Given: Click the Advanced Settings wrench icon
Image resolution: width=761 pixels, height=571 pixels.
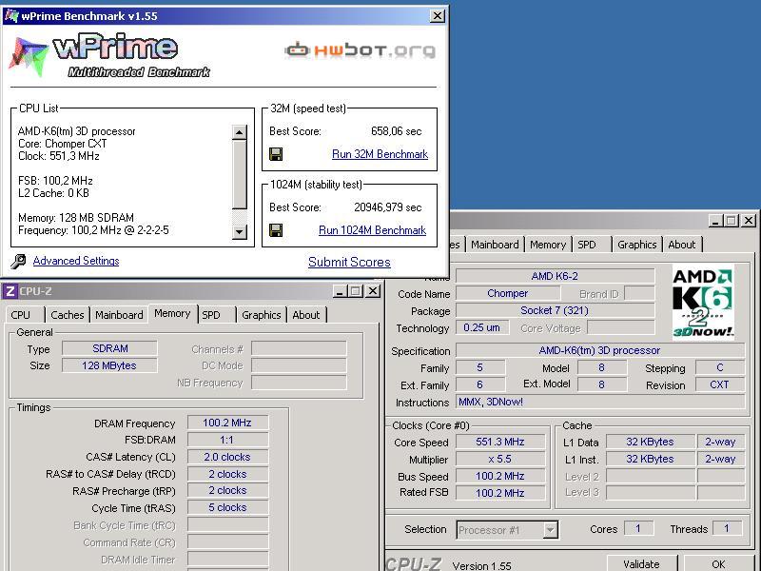Looking at the screenshot, I should click(x=18, y=261).
